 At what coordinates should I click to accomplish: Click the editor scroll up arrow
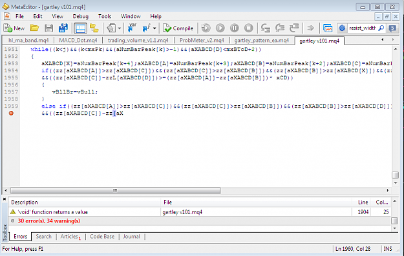(x=395, y=49)
